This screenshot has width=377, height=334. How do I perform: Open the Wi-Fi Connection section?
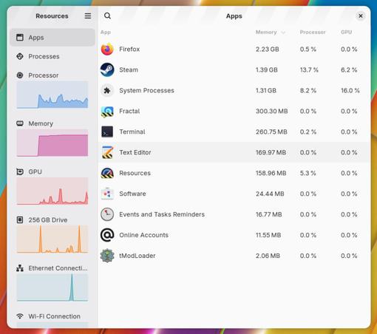(52, 318)
